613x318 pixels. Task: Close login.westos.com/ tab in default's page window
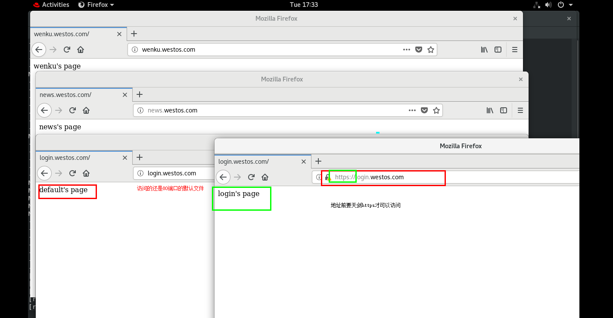point(125,158)
